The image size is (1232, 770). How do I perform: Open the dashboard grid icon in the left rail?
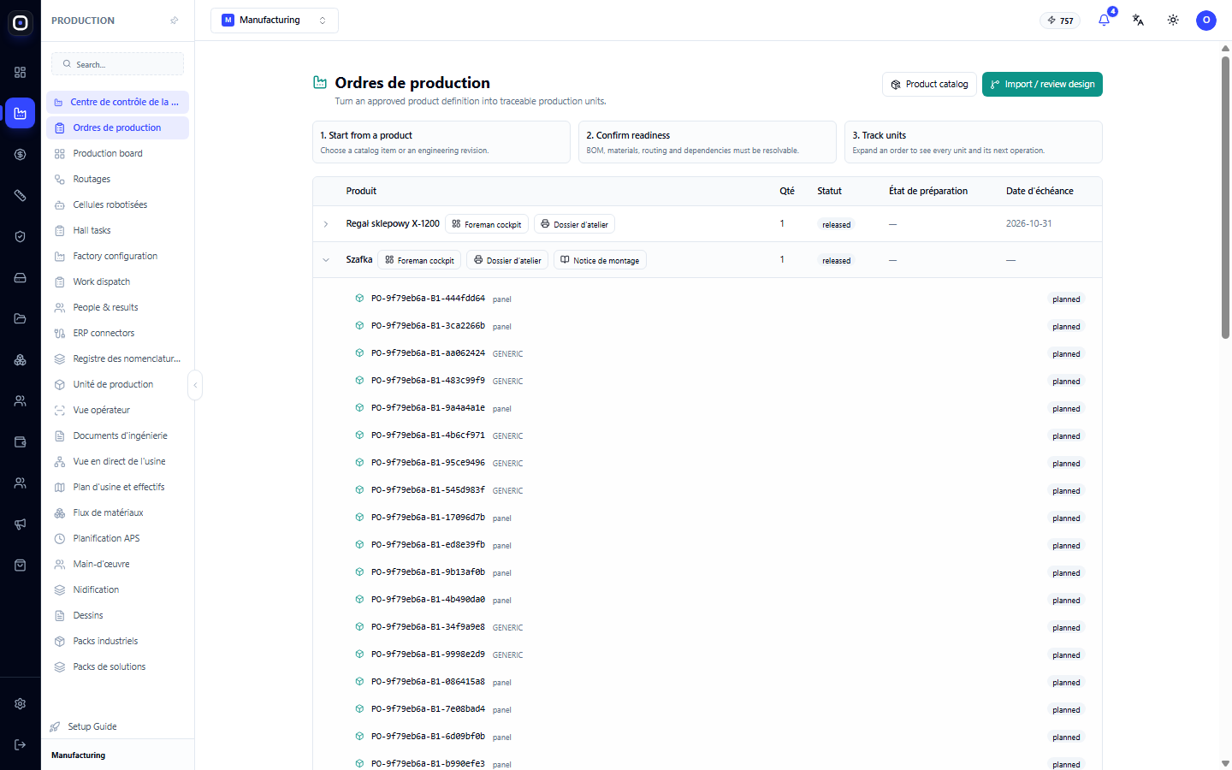tap(21, 73)
